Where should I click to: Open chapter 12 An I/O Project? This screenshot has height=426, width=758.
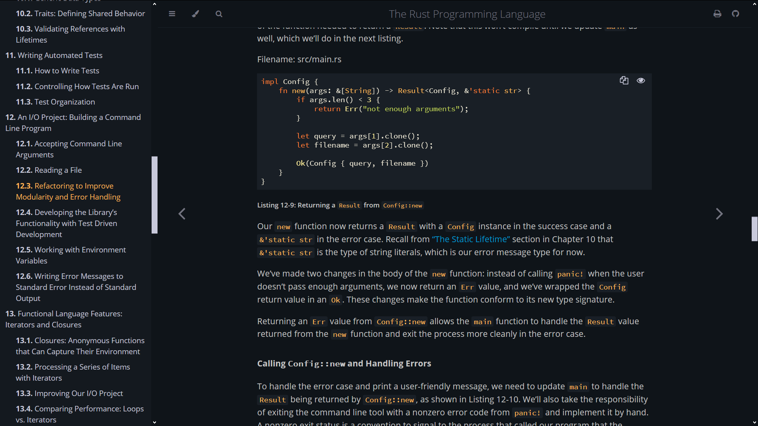73,123
